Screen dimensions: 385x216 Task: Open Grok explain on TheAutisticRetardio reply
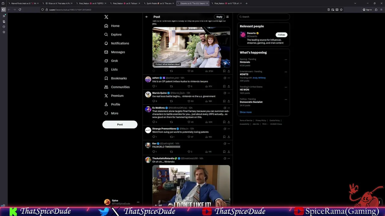[225, 158]
